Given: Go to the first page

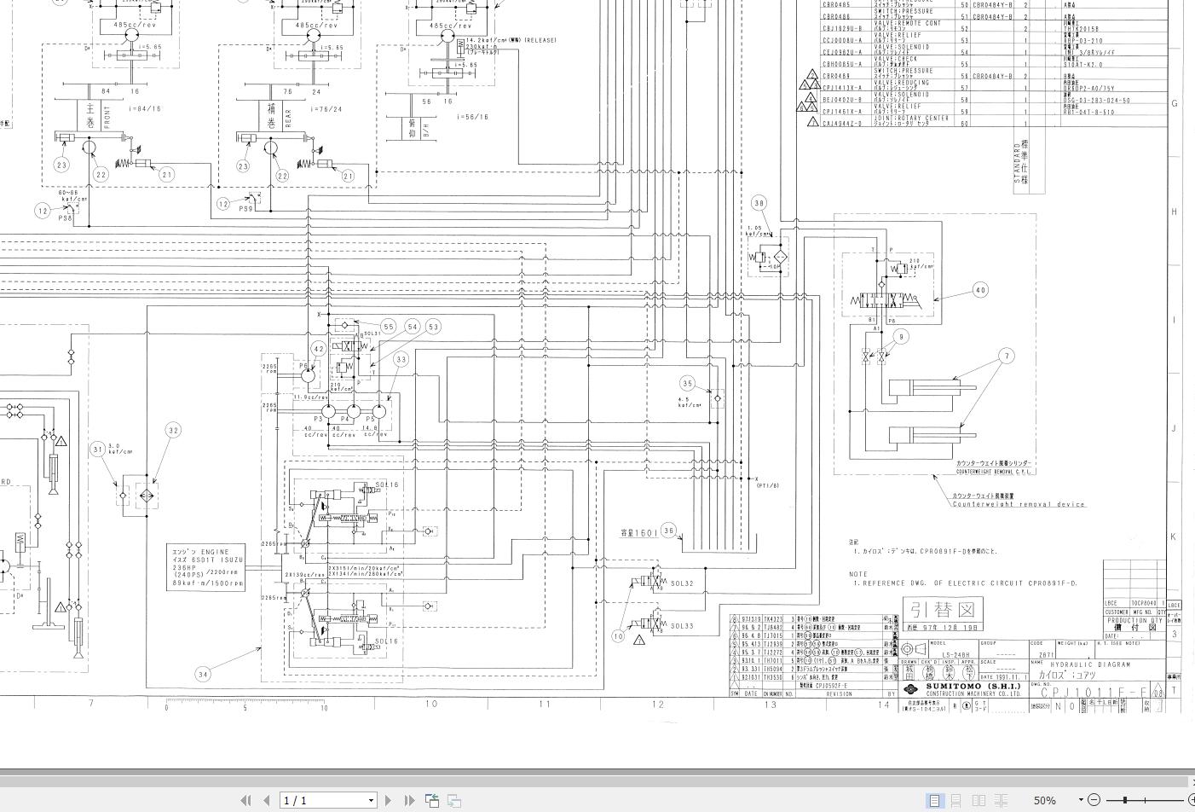Looking at the screenshot, I should click(x=246, y=800).
